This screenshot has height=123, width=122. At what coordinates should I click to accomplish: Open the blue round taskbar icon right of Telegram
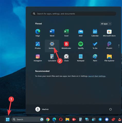[107, 119]
